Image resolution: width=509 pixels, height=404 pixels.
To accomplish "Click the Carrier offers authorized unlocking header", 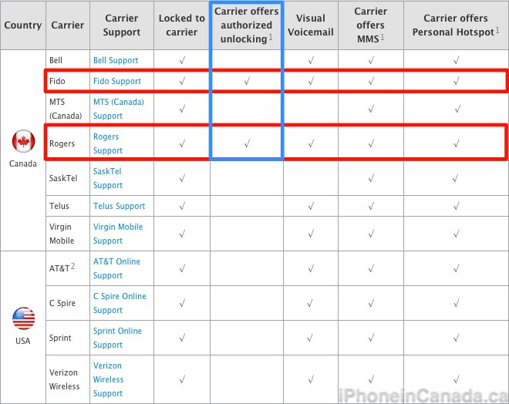I will click(246, 25).
